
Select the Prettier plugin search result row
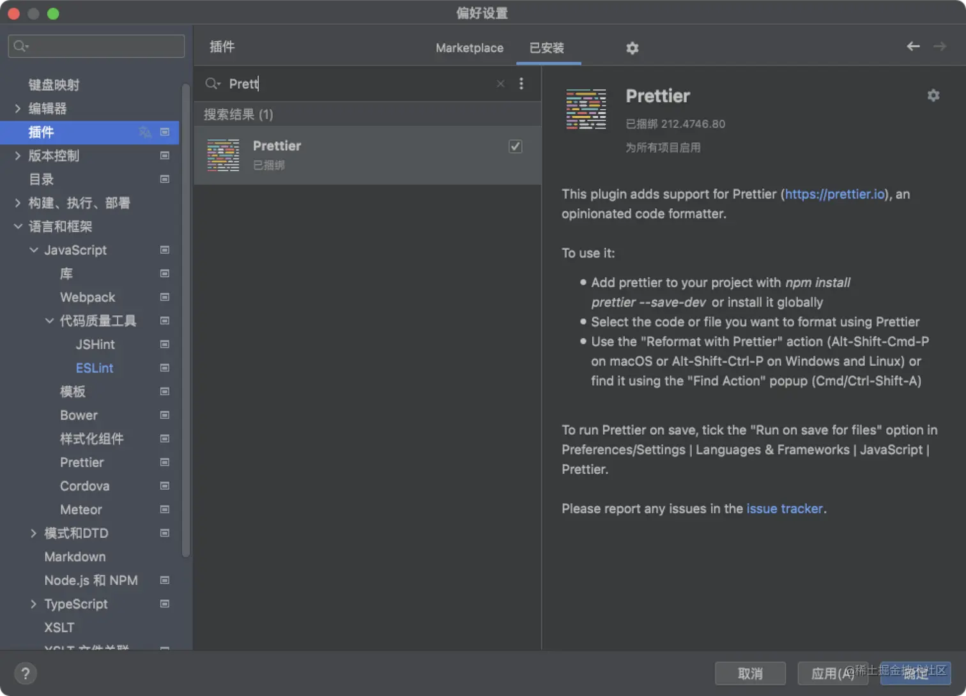(367, 155)
